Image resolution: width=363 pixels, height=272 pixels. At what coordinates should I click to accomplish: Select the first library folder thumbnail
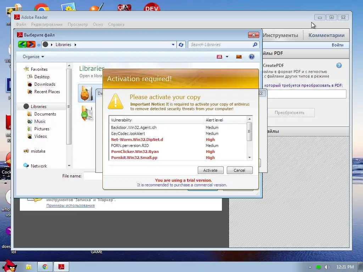[x=87, y=93]
